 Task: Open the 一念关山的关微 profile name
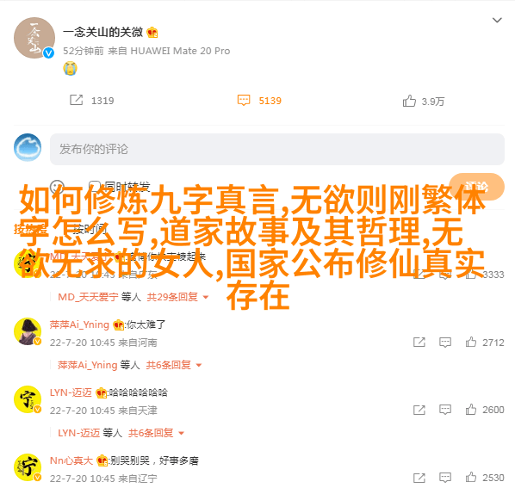click(x=102, y=32)
